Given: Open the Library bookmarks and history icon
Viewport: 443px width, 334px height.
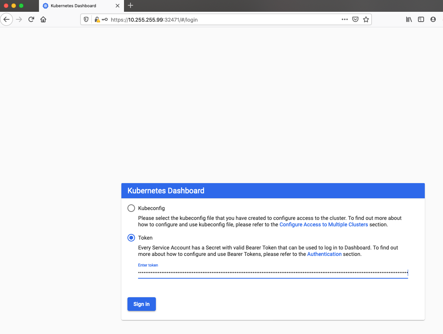Looking at the screenshot, I should 409,19.
